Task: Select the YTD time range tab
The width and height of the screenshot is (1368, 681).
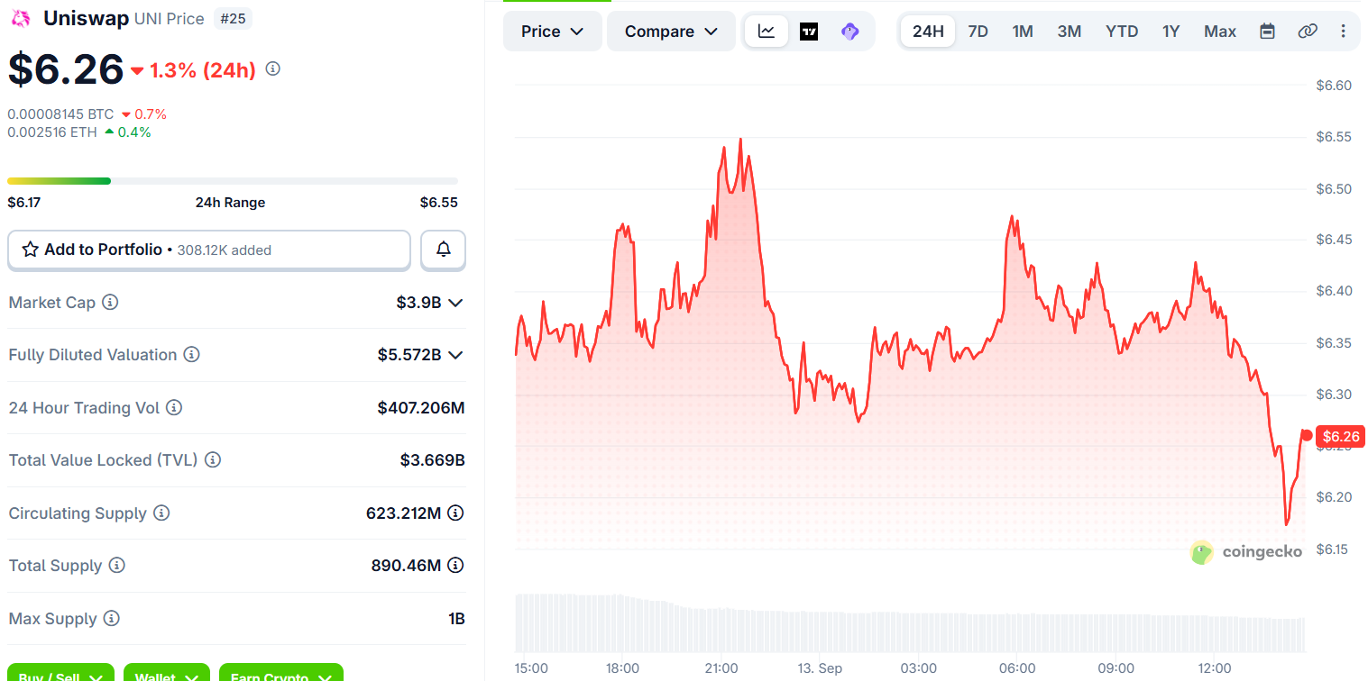Action: pos(1122,32)
